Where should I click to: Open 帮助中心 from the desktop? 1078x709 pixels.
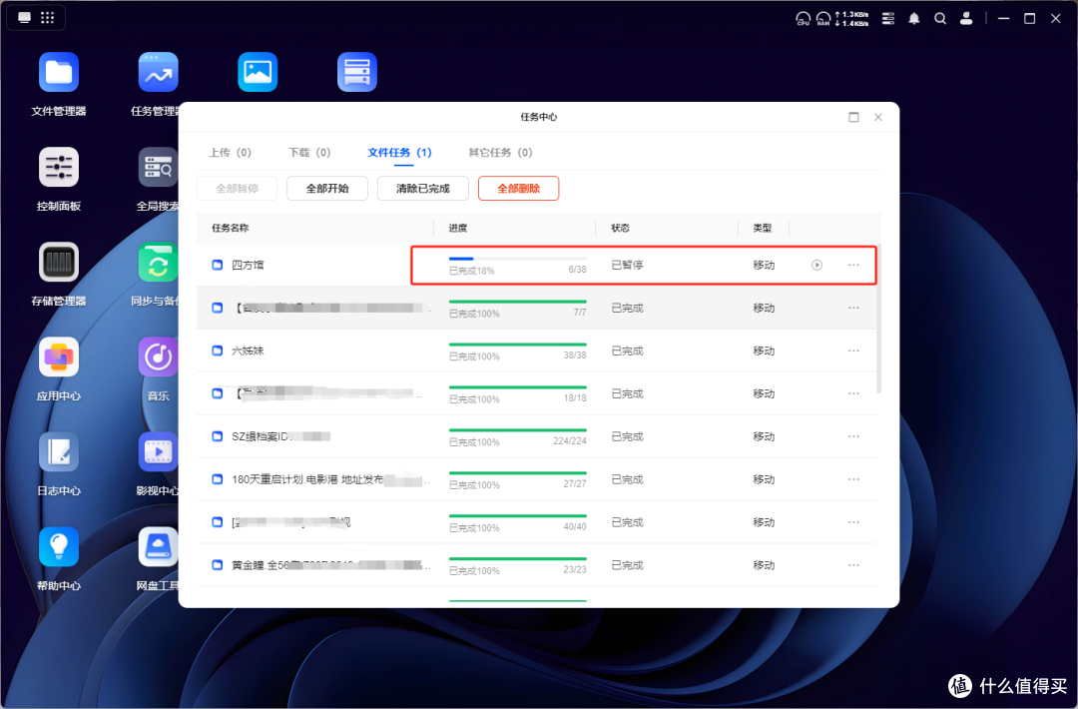point(59,546)
